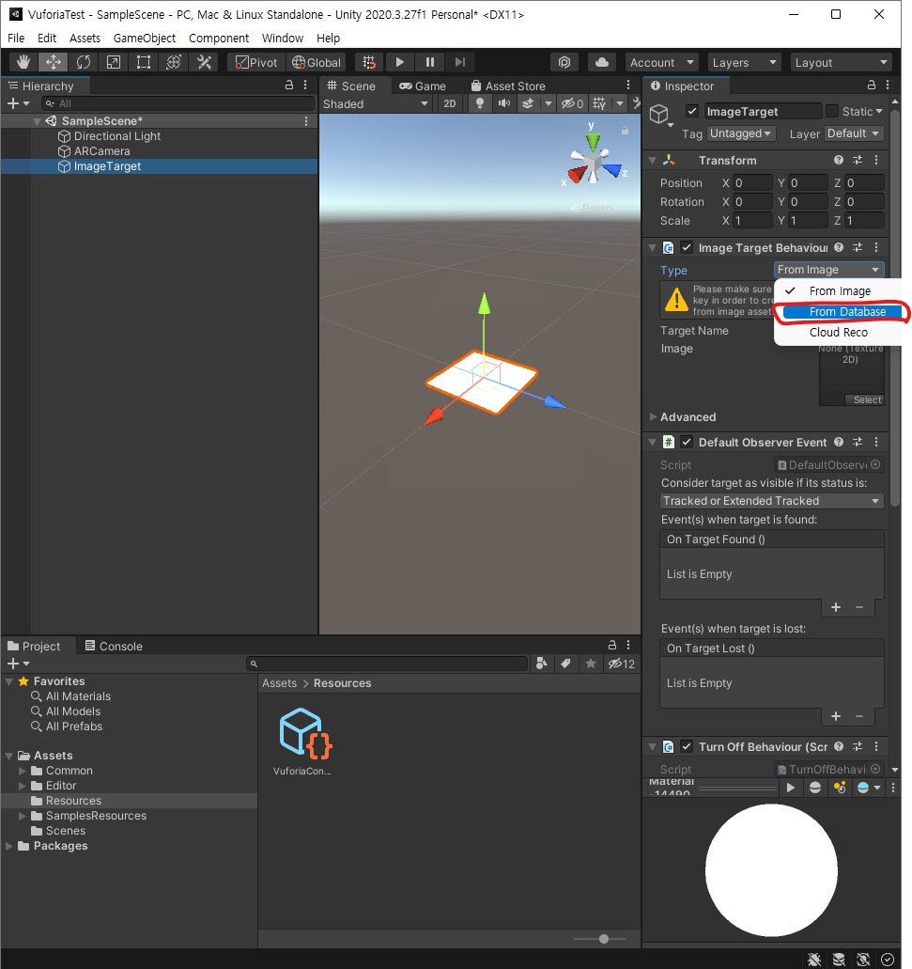Screen dimensions: 912x969
Task: Toggle 2D scene view mode
Action: 450,103
